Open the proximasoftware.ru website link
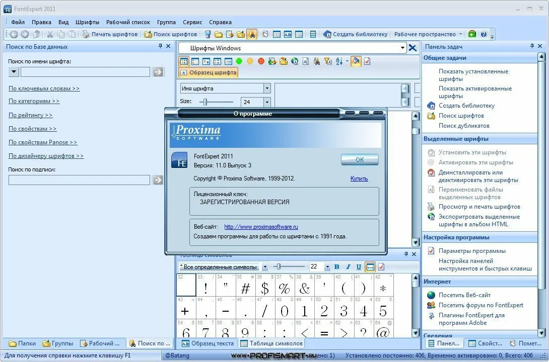The image size is (549, 362). tap(261, 227)
